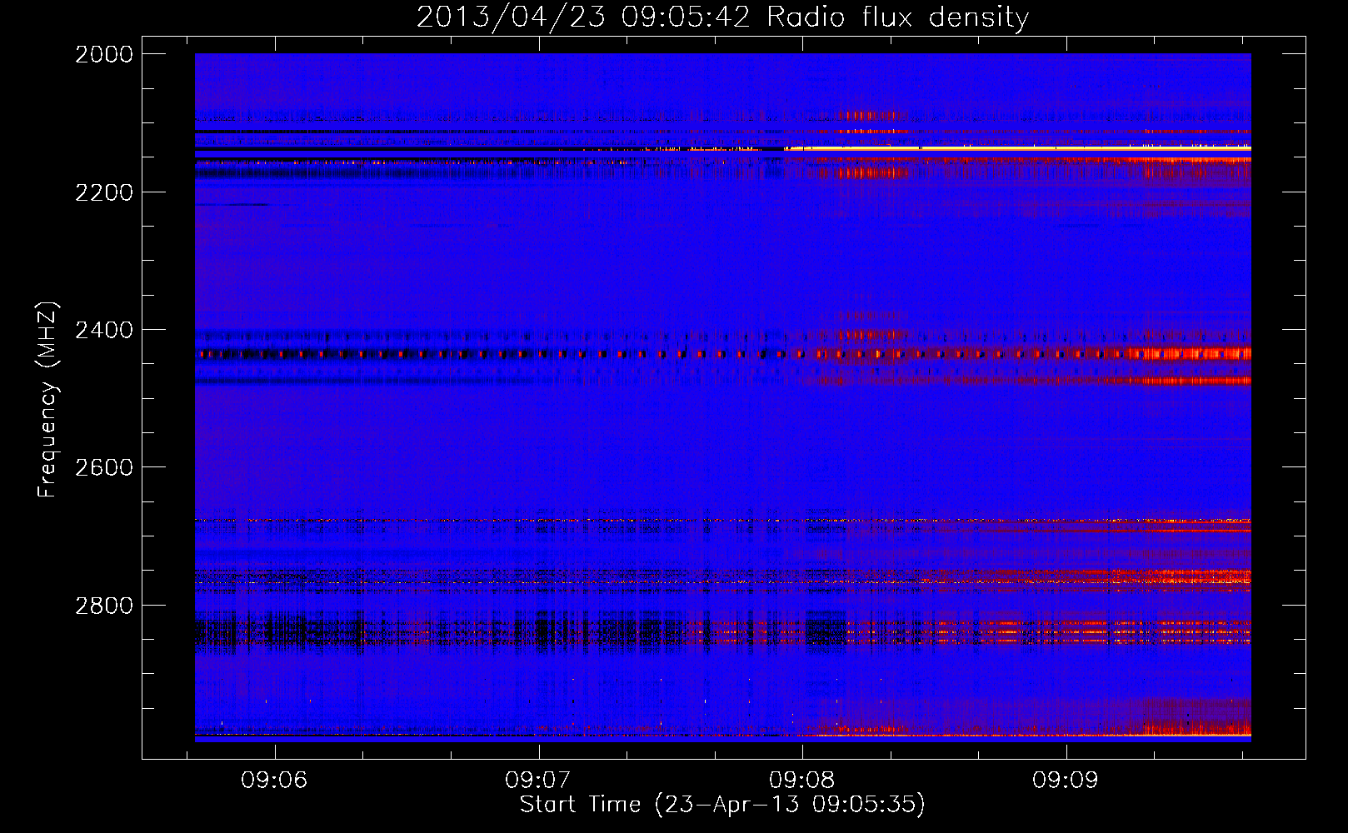The image size is (1348, 833).
Task: Click the plot title "2013/04/23 09:05:42 Radio flux density"
Action: (722, 17)
